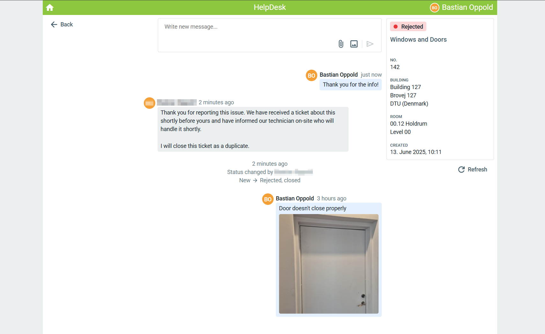Send the message with the arrow icon
Screen dimensions: 545x334
tap(370, 44)
